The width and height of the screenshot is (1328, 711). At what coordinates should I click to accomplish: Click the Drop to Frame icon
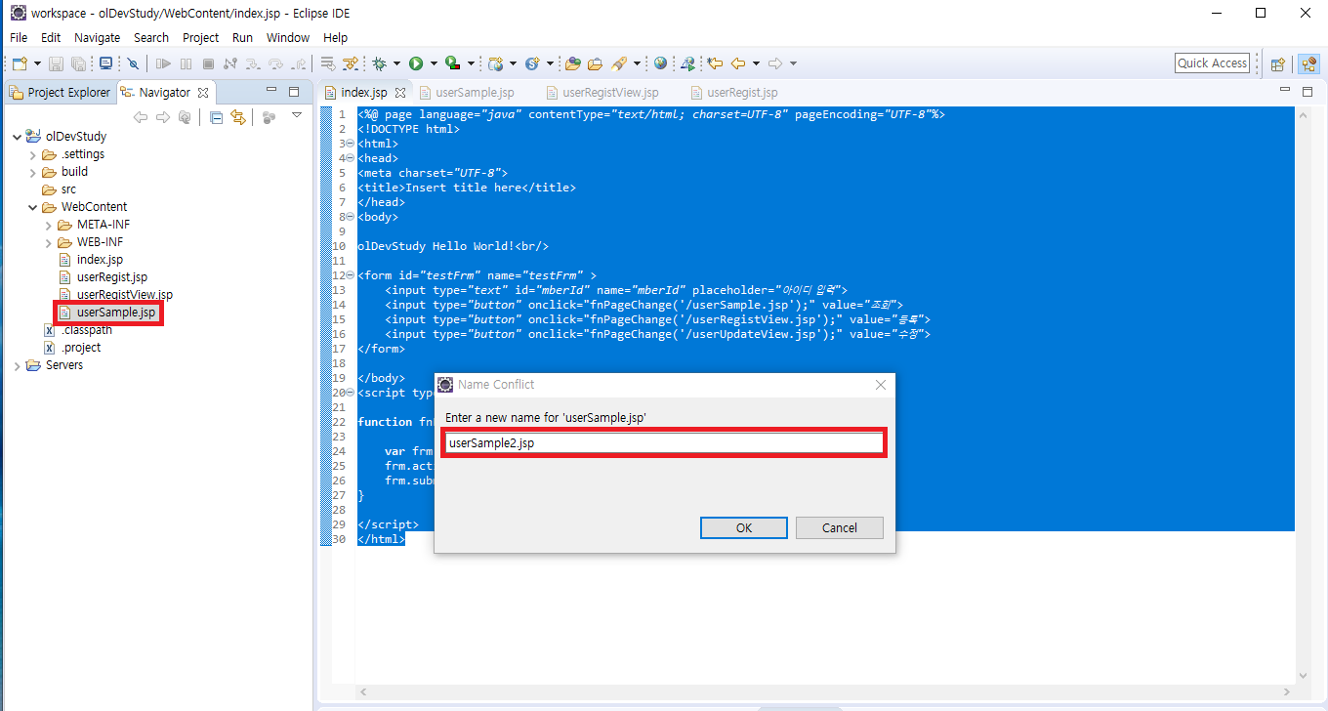pos(328,63)
